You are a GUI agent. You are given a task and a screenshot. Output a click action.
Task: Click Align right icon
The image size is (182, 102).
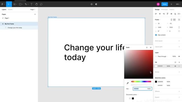coord(164,14)
